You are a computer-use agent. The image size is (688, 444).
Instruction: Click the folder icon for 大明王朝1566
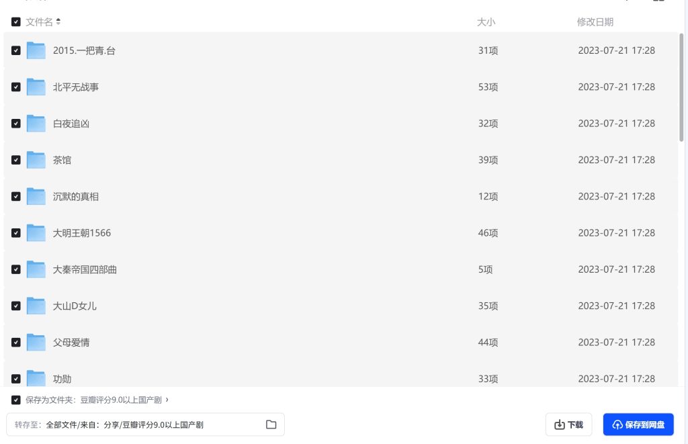[x=36, y=232]
